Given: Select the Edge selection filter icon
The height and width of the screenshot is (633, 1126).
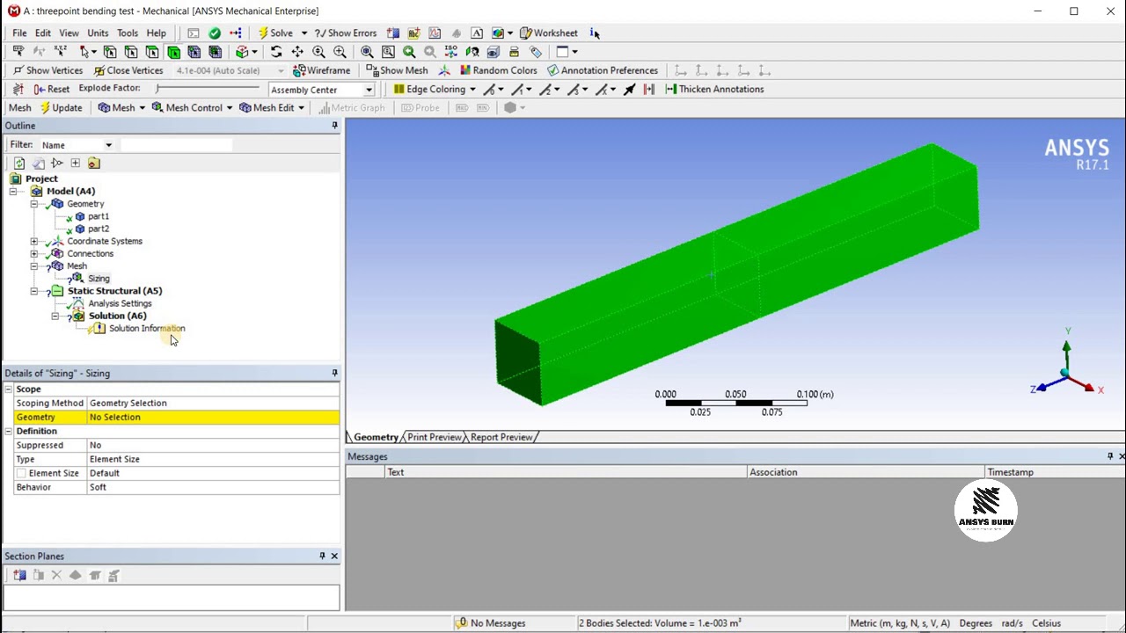Looking at the screenshot, I should (131, 52).
